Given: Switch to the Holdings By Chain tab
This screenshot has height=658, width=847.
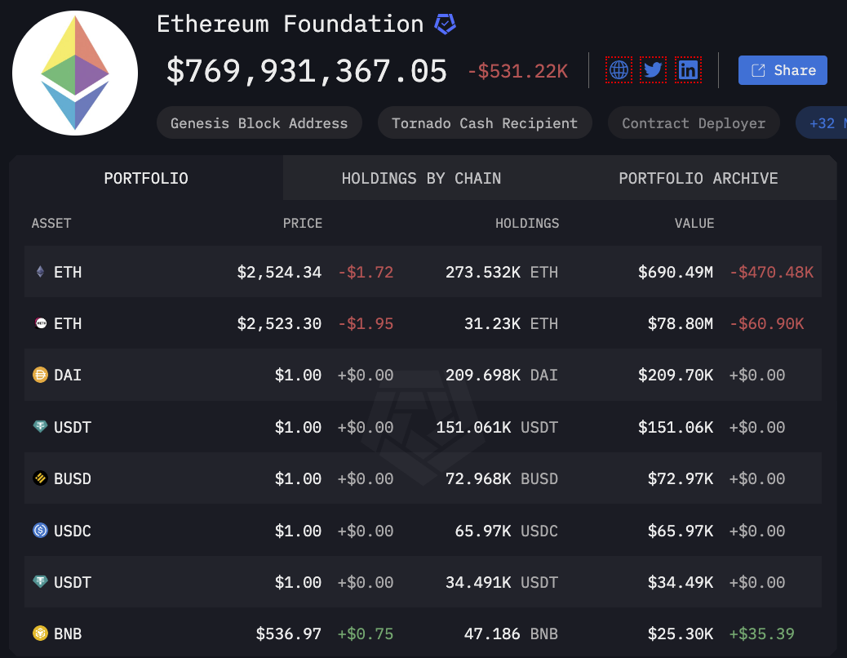Looking at the screenshot, I should coord(421,178).
